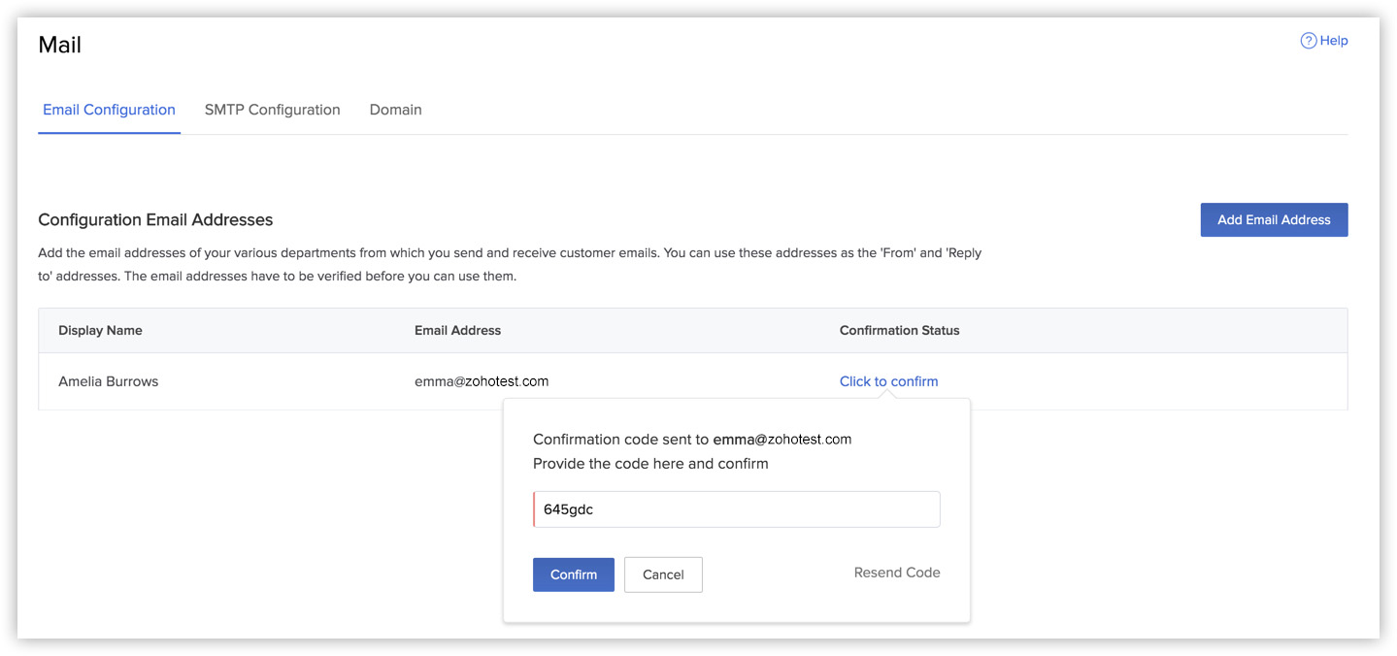Click the Confirmation Status column header
Viewport: 1397px width, 656px height.
(899, 330)
